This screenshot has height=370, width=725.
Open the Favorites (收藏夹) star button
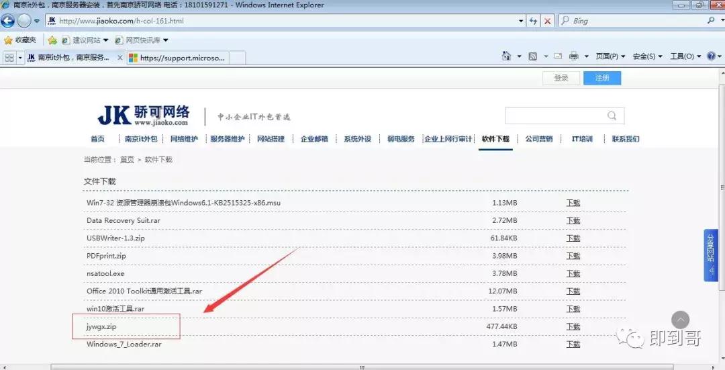pyautogui.click(x=20, y=40)
